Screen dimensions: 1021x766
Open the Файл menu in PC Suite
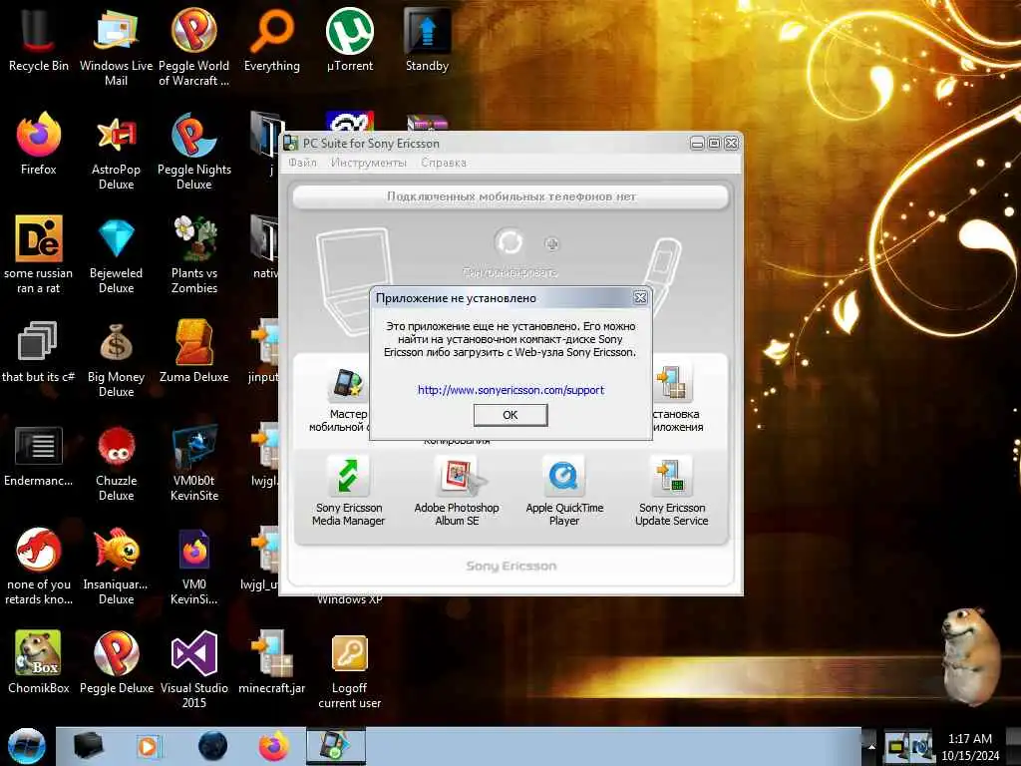[302, 163]
